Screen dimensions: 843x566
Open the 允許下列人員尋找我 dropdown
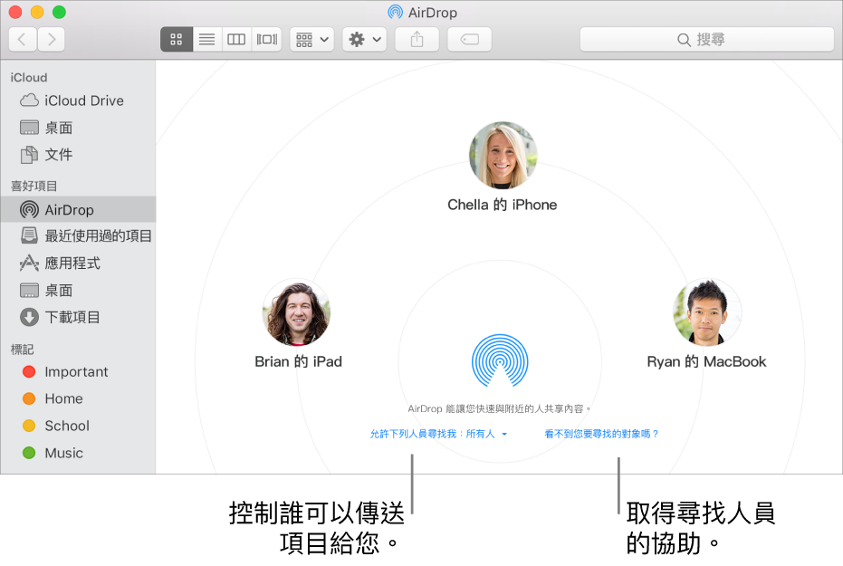click(438, 434)
